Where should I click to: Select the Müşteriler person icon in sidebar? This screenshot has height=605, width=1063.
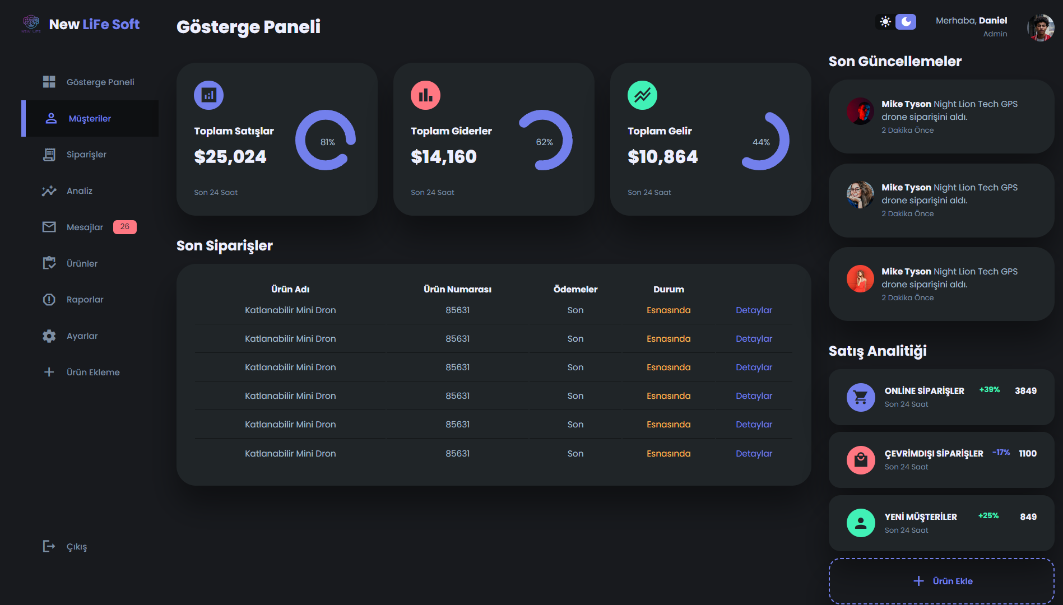pos(50,118)
